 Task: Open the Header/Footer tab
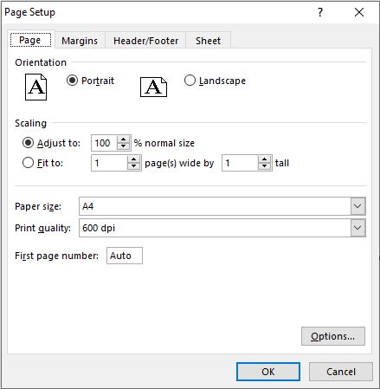145,41
